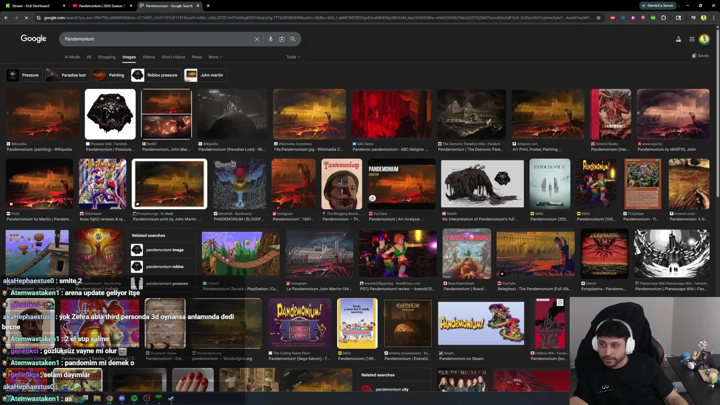The image size is (720, 405).
Task: Open The Blogging Banshee Pandemonium book thumbnail
Action: coord(342,184)
